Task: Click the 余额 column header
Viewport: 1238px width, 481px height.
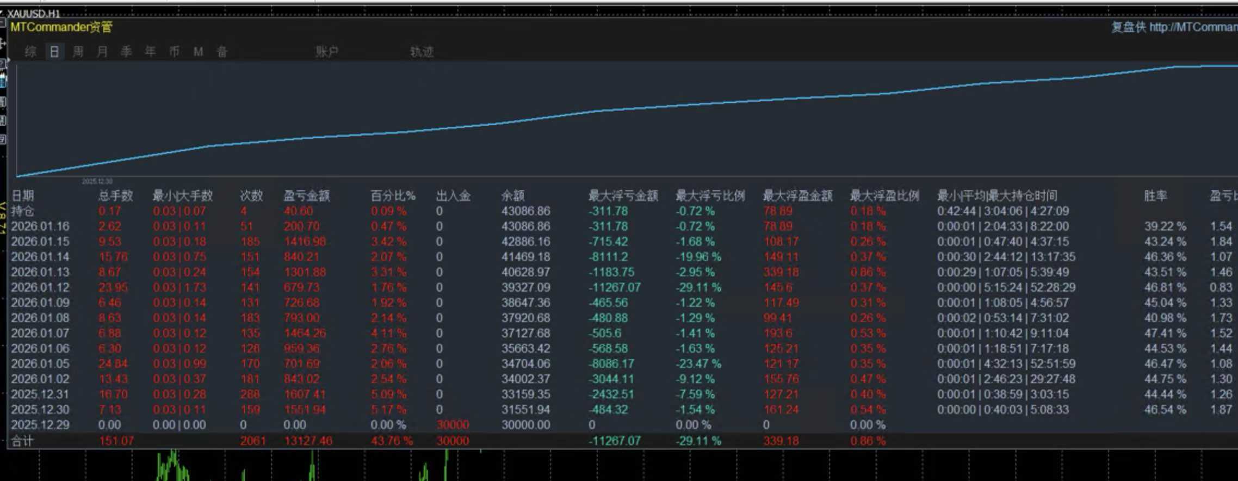Action: [x=513, y=196]
